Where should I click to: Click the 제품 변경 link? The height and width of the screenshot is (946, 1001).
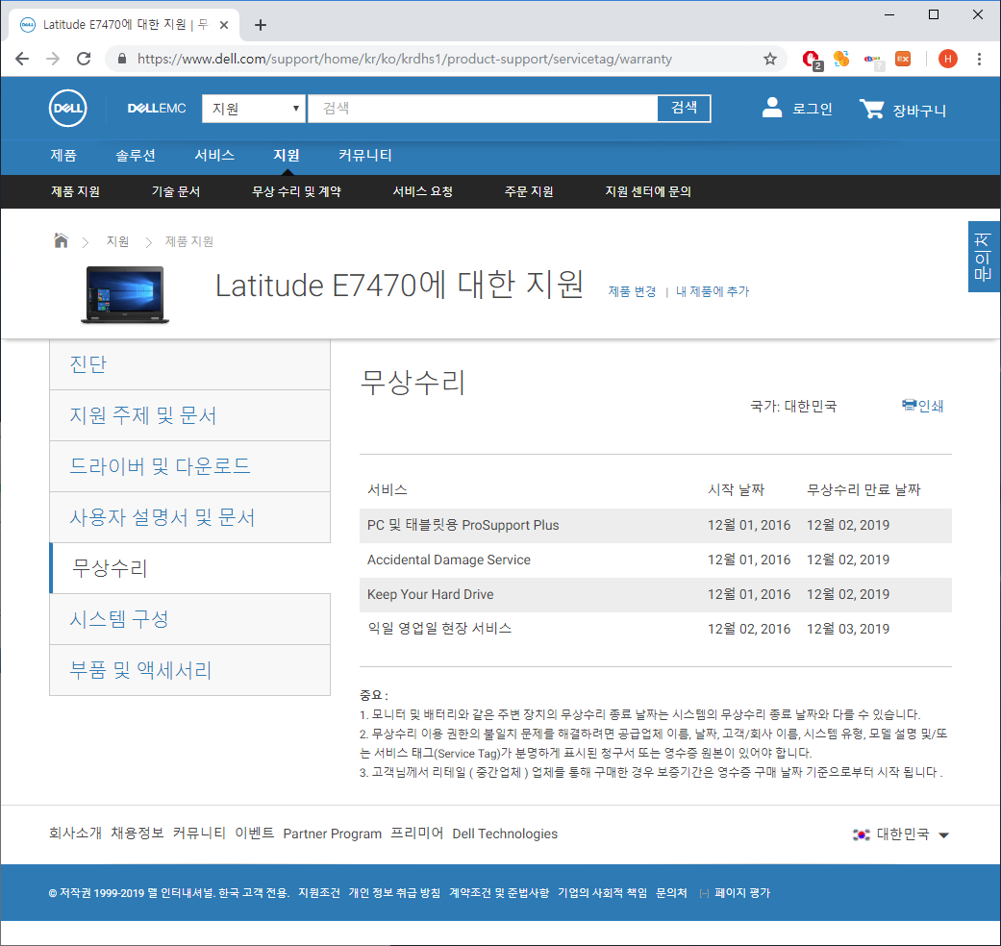632,291
